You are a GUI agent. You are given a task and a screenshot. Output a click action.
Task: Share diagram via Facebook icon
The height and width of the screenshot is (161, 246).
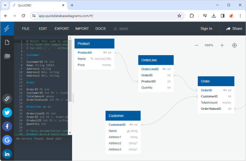[7, 126]
